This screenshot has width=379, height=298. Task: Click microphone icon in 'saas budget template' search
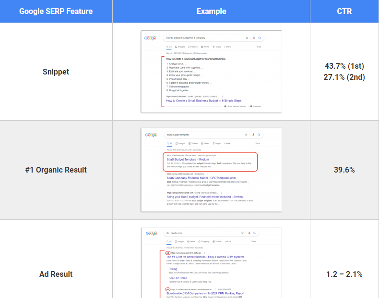click(253, 135)
